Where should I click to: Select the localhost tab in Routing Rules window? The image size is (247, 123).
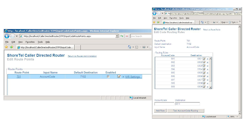point(179,22)
